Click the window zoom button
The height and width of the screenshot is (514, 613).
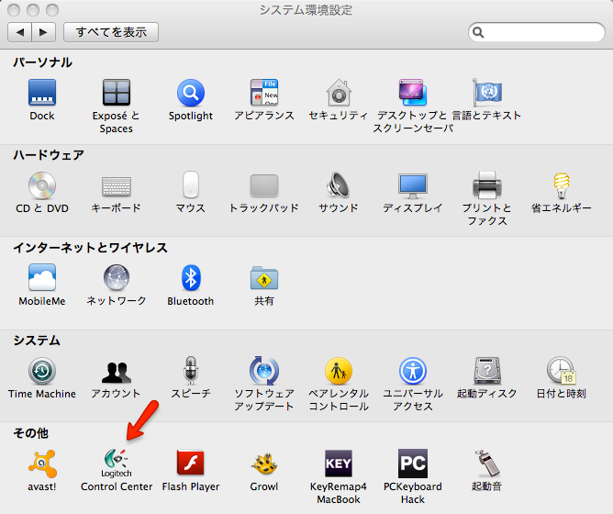pyautogui.click(x=52, y=9)
